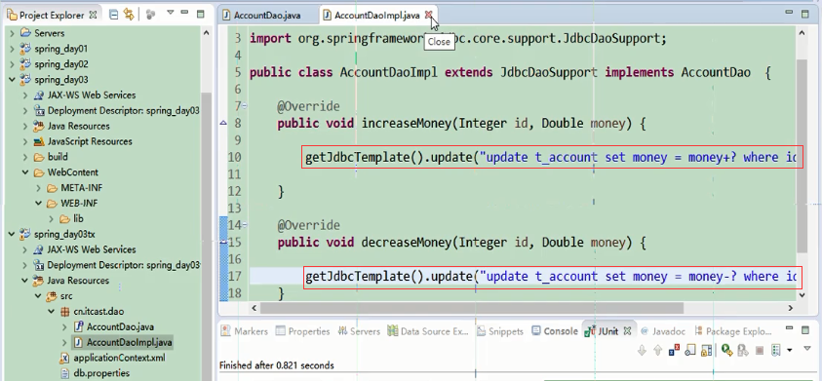Select Java Resources under spring_day03

tap(79, 126)
